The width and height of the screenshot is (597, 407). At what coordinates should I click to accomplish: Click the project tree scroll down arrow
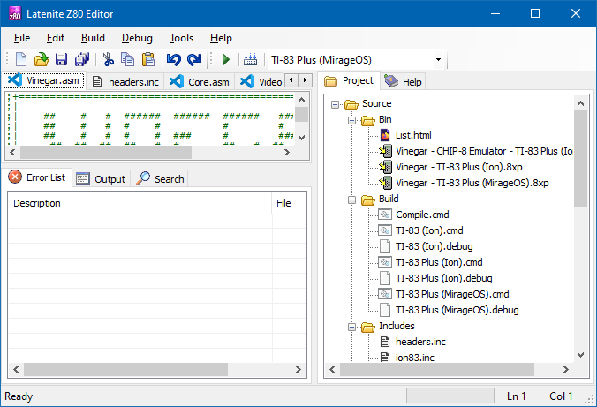580,355
